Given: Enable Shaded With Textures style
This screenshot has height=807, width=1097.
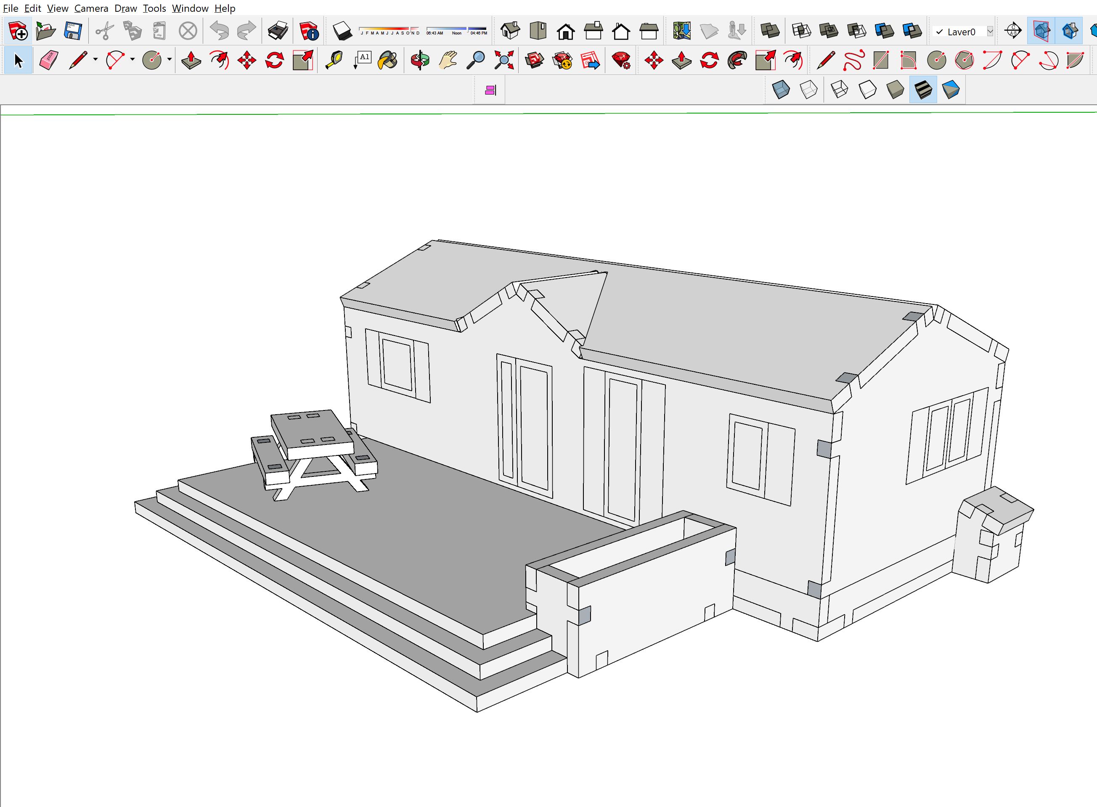Looking at the screenshot, I should click(x=923, y=90).
